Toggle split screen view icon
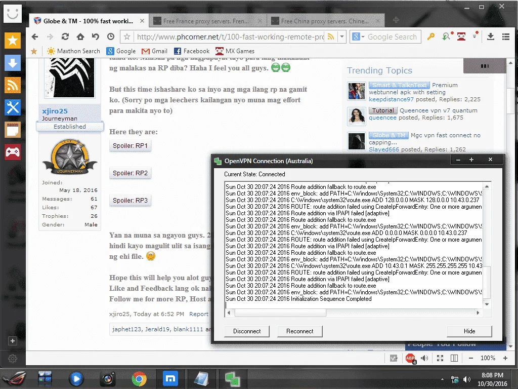518x389 pixels. coord(454,358)
